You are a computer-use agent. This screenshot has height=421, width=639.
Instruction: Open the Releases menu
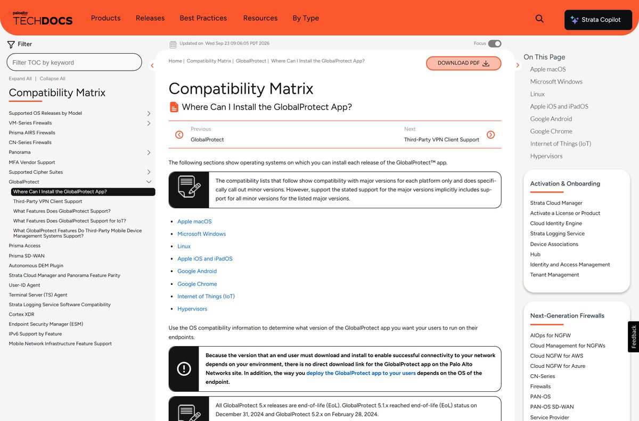coord(150,18)
